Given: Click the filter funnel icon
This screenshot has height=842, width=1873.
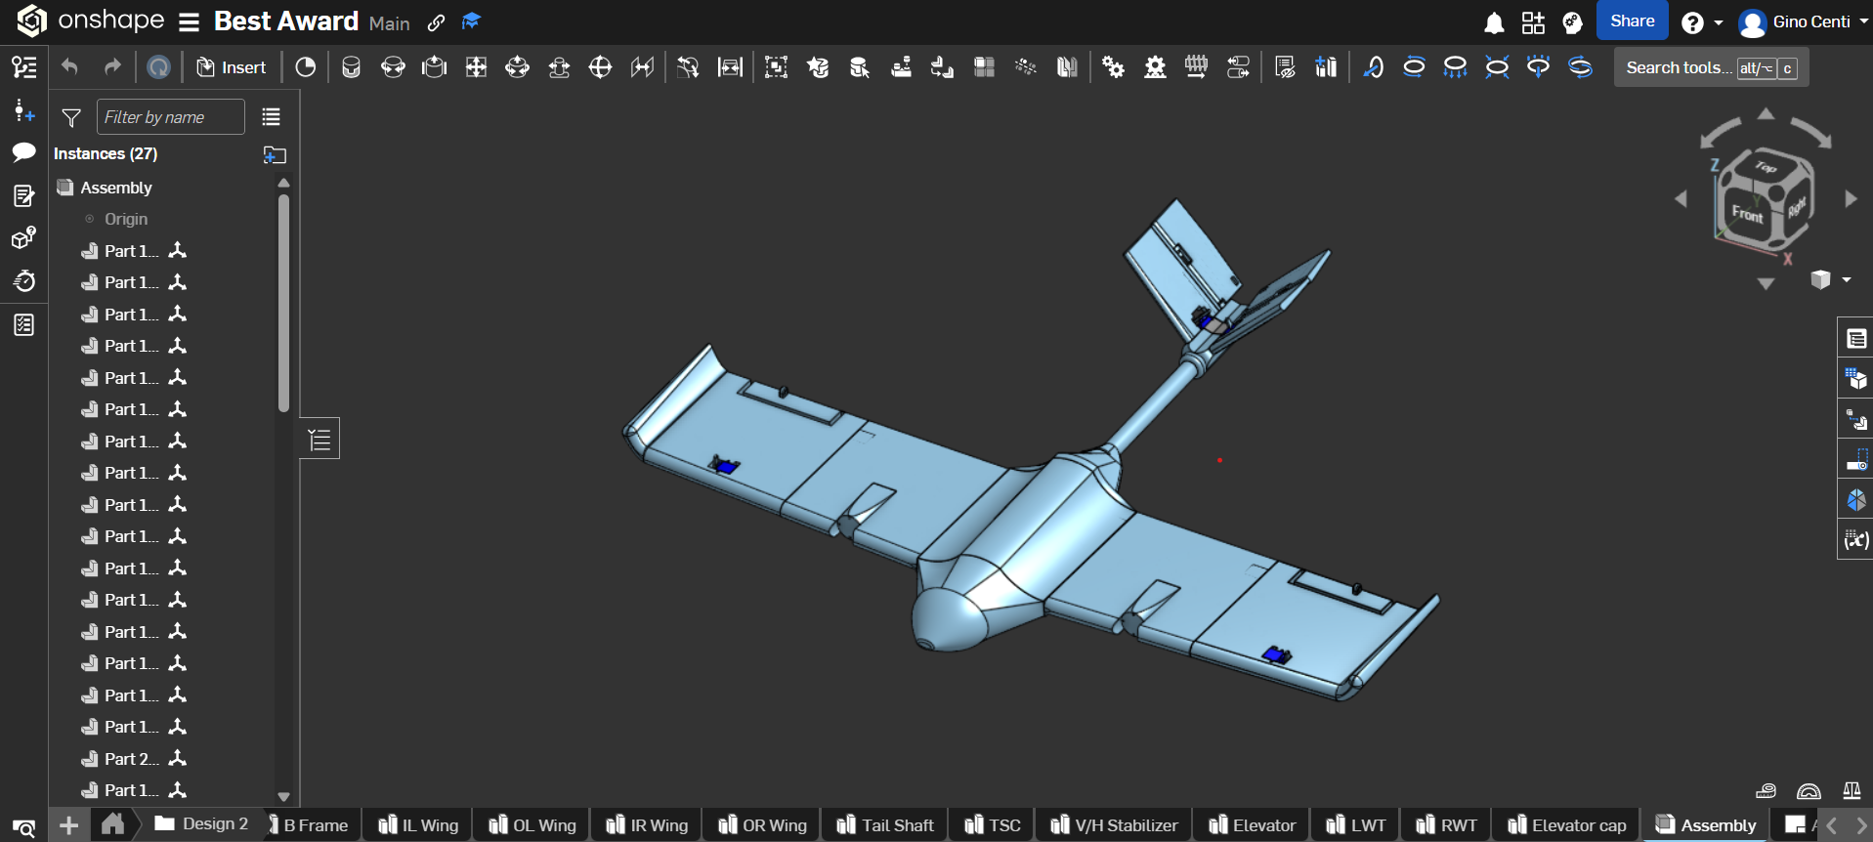Looking at the screenshot, I should click(x=71, y=118).
